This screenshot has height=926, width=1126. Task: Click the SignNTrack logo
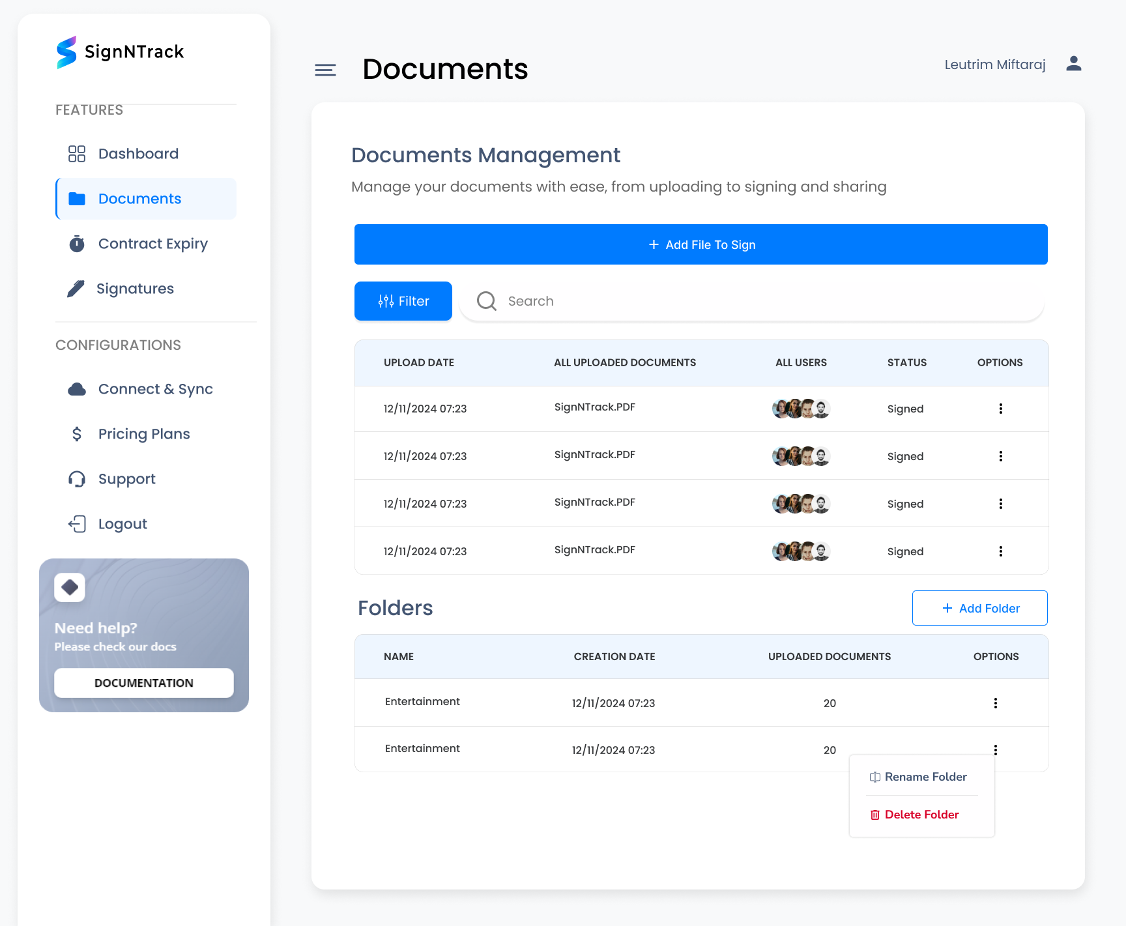click(x=120, y=51)
